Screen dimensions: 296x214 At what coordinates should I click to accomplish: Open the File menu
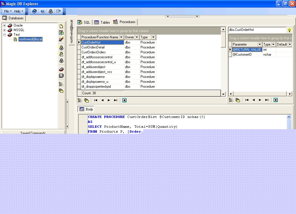click(x=8, y=11)
